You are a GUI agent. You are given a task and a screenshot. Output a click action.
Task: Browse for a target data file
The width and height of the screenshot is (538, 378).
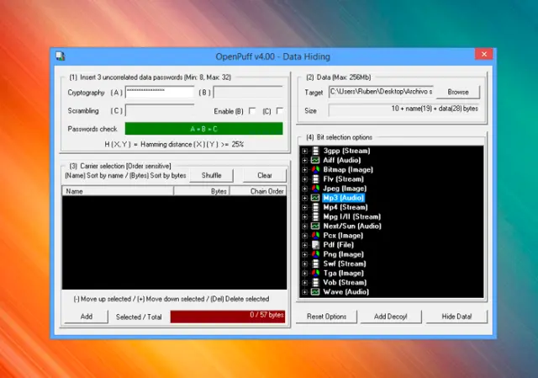[x=458, y=91]
